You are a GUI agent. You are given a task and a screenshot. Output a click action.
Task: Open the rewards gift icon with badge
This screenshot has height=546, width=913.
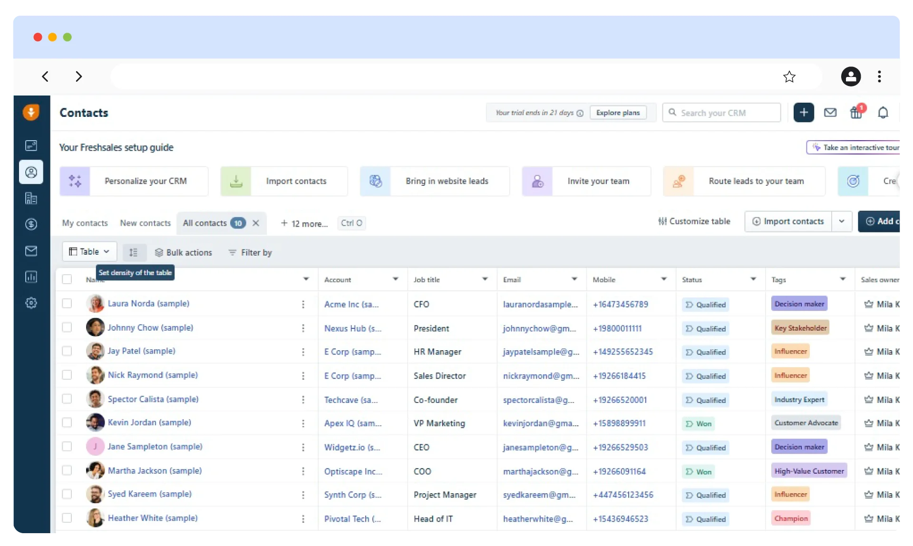tap(857, 113)
